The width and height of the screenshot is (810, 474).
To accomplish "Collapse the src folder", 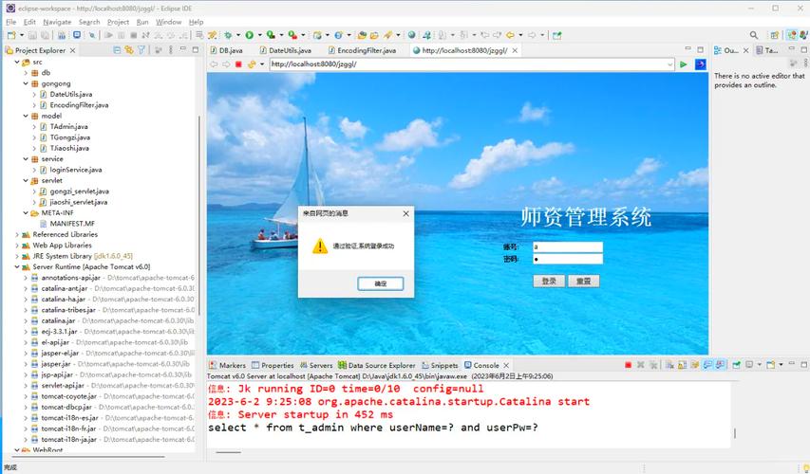I will click(x=17, y=62).
